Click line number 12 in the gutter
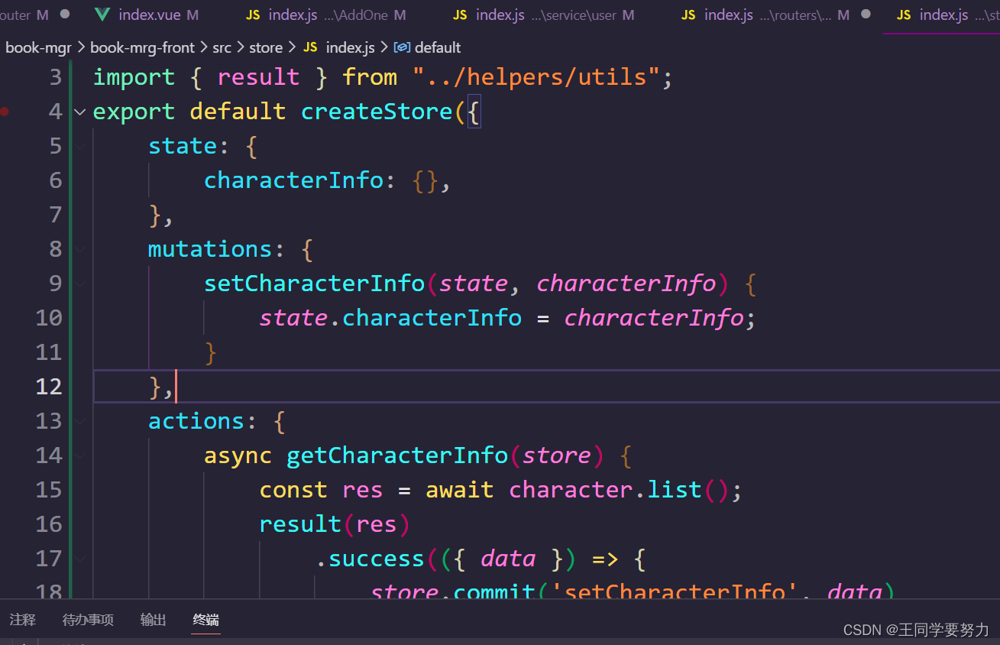Viewport: 1000px width, 645px height. coord(49,387)
